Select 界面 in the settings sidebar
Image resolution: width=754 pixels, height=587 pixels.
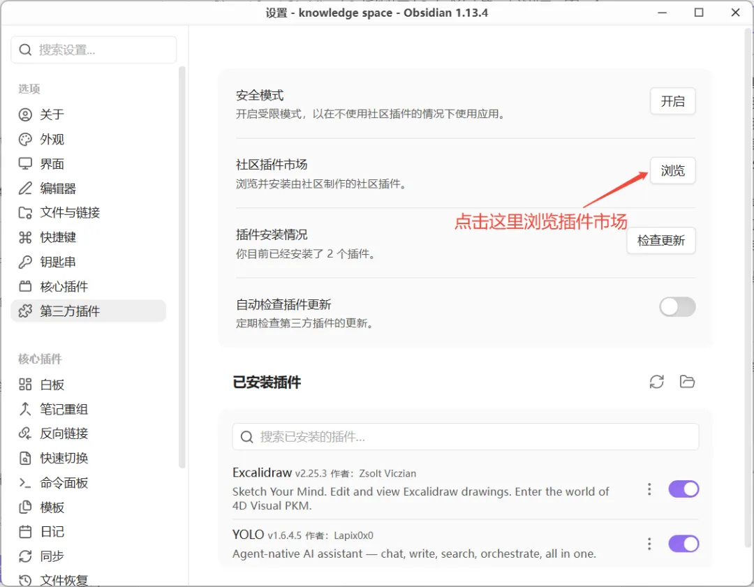point(88,163)
